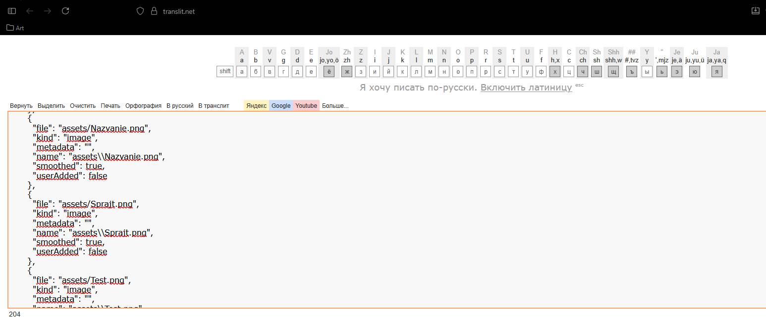Toggle the shift key on virtual keyboard

tap(225, 71)
